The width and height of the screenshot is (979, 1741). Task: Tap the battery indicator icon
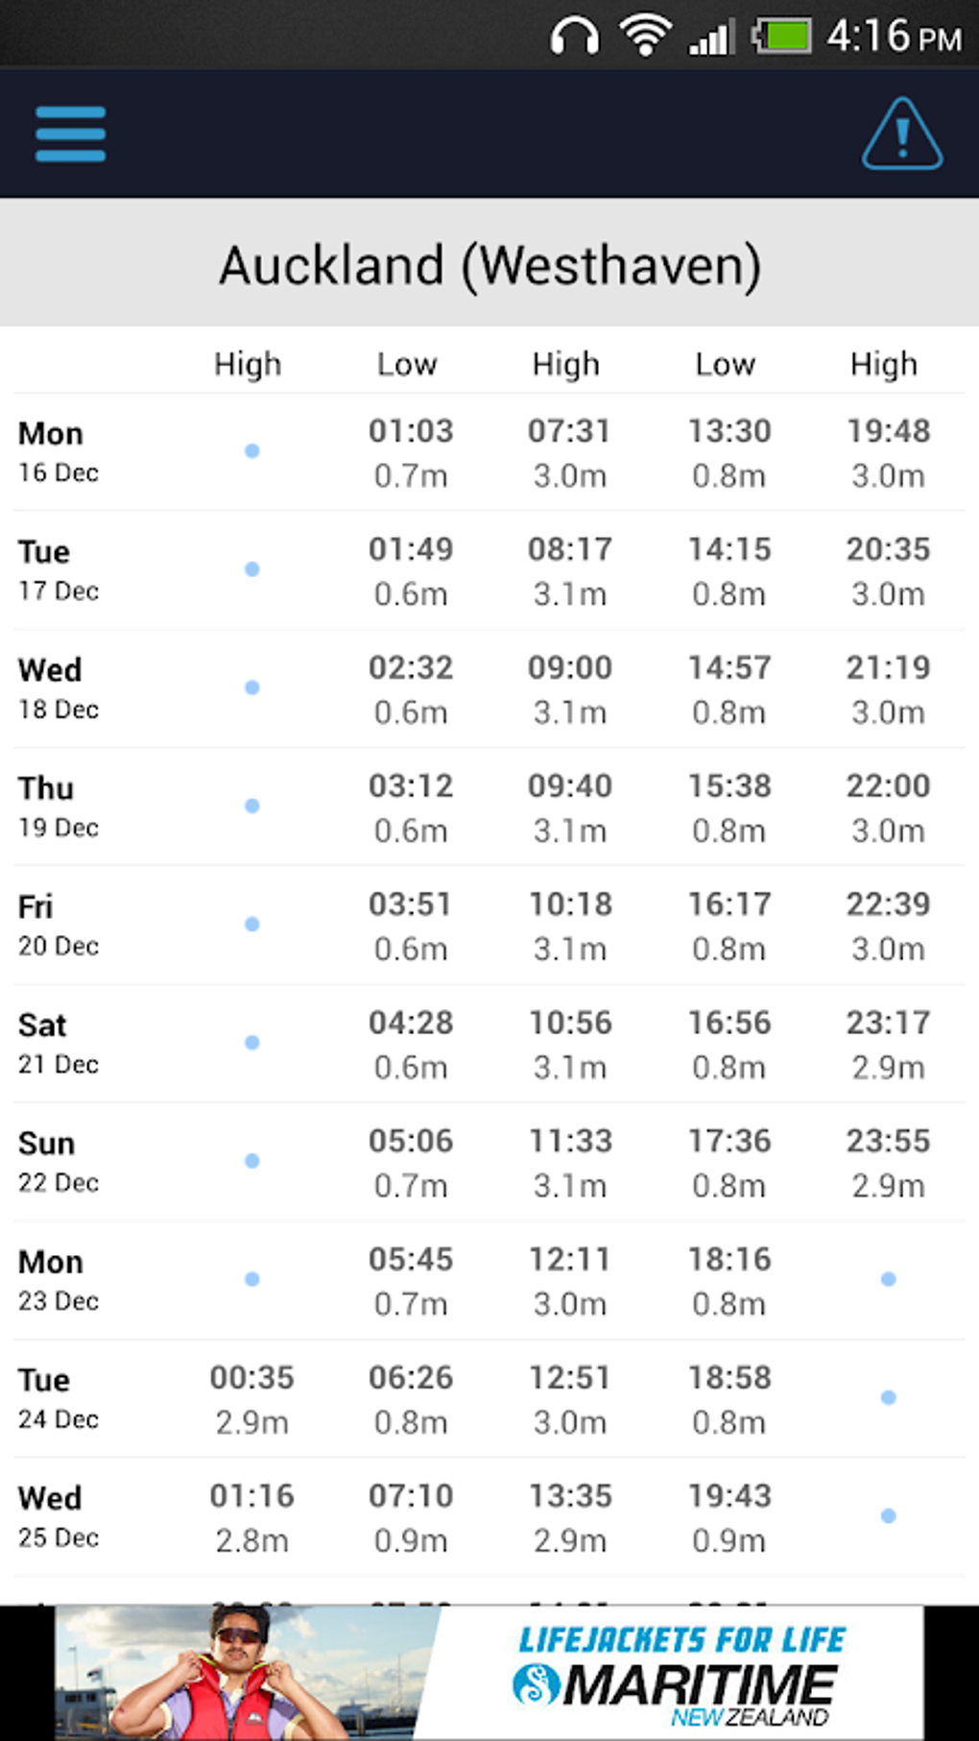coord(782,36)
